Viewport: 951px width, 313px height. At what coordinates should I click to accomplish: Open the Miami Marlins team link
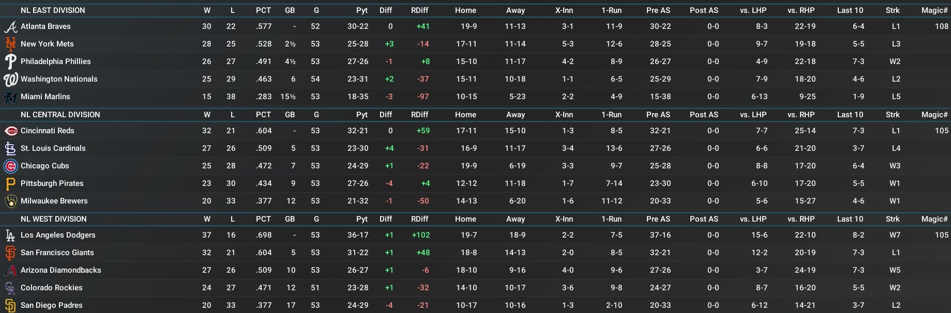(x=46, y=97)
